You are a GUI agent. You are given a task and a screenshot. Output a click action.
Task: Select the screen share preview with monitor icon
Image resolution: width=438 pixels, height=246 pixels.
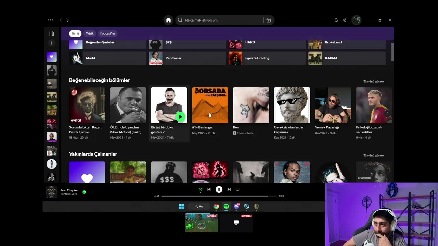[236, 223]
